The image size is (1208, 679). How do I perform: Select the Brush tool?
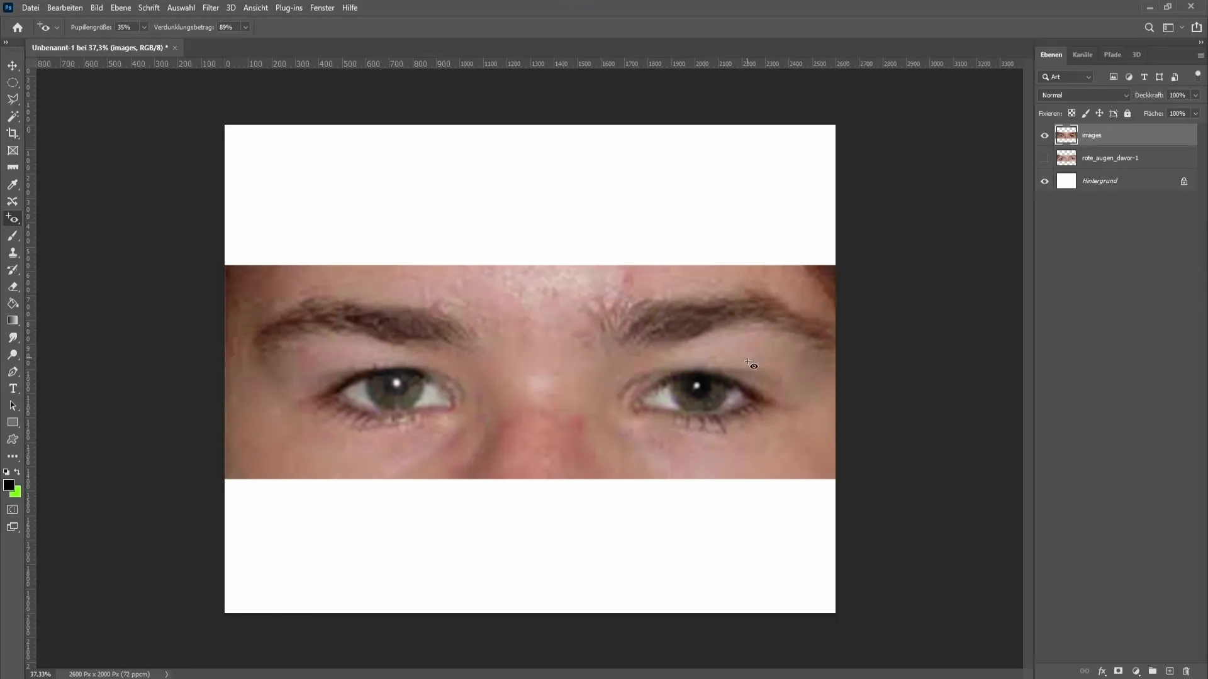[x=13, y=236]
